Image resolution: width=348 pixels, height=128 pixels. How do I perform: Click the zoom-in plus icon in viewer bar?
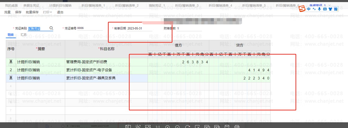coord(167,127)
